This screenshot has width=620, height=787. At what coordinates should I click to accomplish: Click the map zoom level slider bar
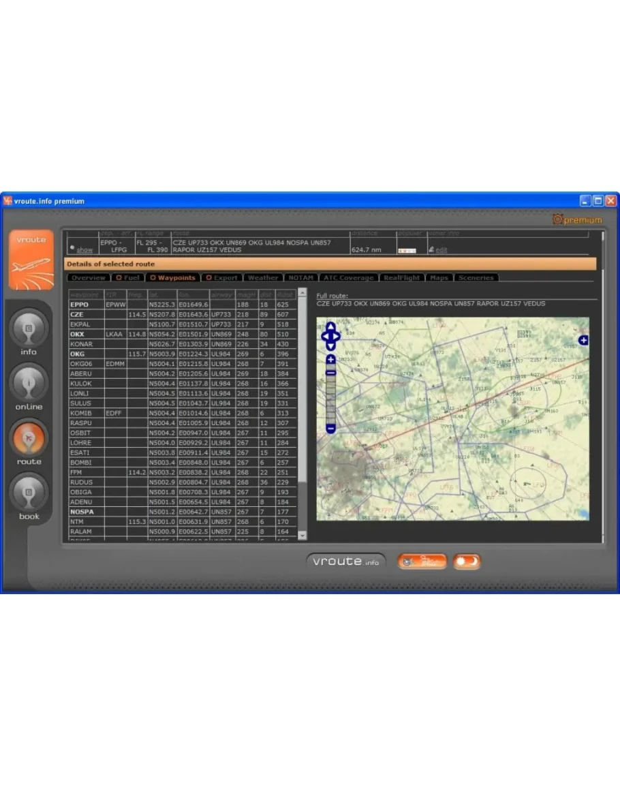(x=330, y=399)
